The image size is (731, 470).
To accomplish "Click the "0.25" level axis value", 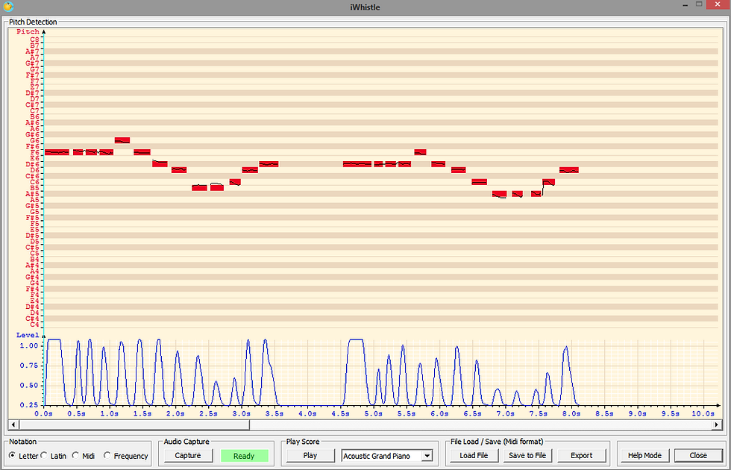I will [29, 405].
